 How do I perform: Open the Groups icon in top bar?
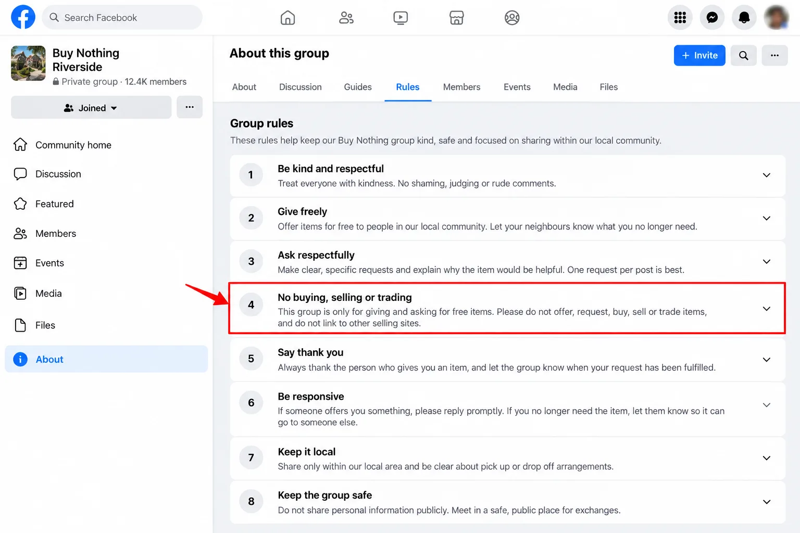[512, 18]
